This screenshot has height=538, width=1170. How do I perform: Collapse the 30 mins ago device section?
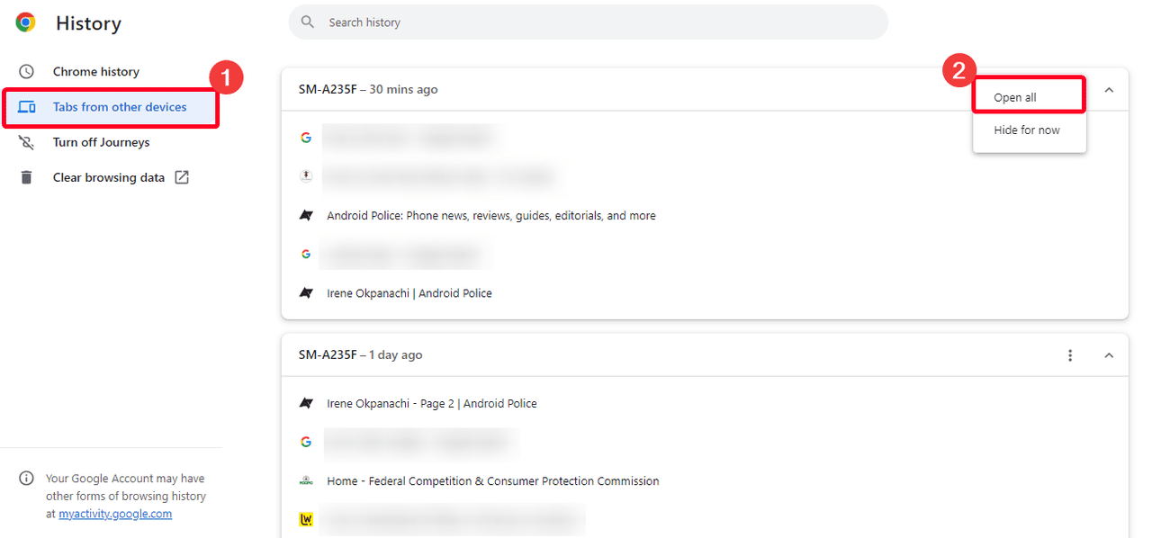1109,90
